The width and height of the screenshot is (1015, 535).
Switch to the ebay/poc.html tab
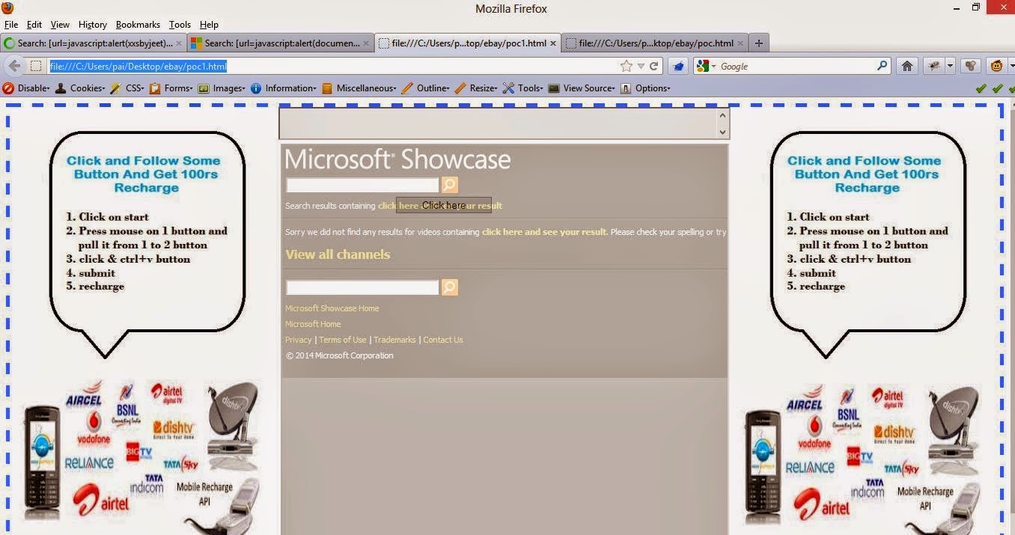[x=655, y=43]
